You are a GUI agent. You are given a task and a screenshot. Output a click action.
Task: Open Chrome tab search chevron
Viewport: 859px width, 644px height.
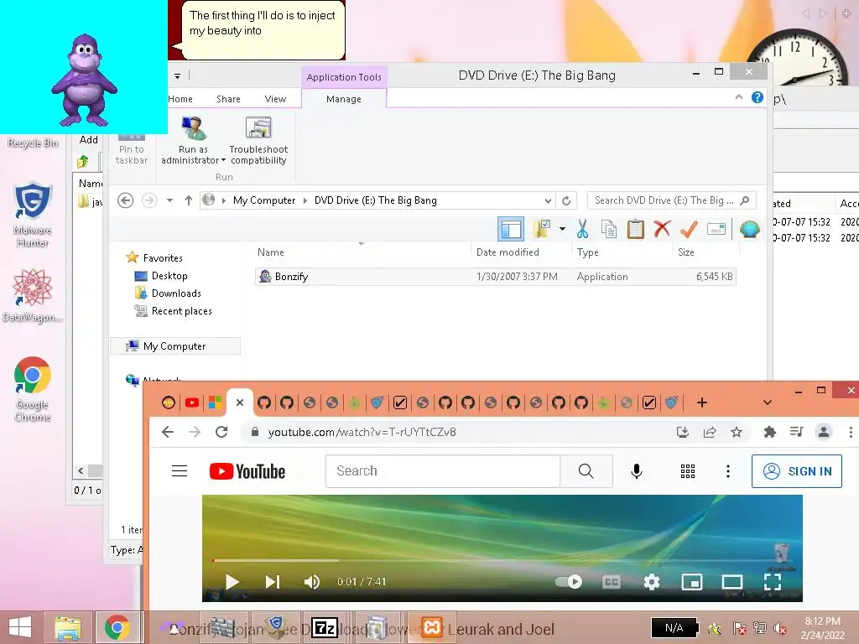click(768, 402)
